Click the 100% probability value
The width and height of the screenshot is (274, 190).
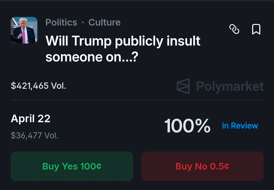[187, 126]
